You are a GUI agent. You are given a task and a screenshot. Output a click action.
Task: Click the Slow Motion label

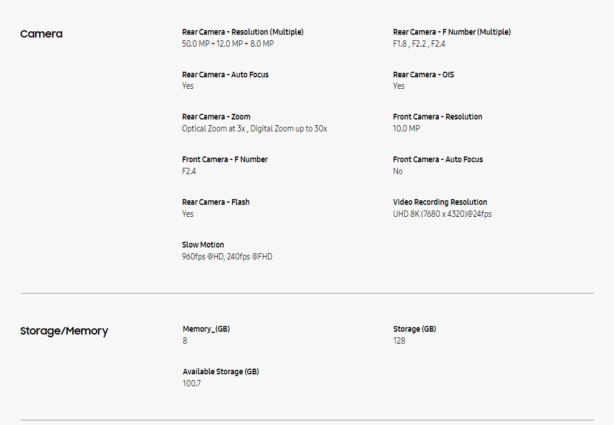click(x=203, y=245)
